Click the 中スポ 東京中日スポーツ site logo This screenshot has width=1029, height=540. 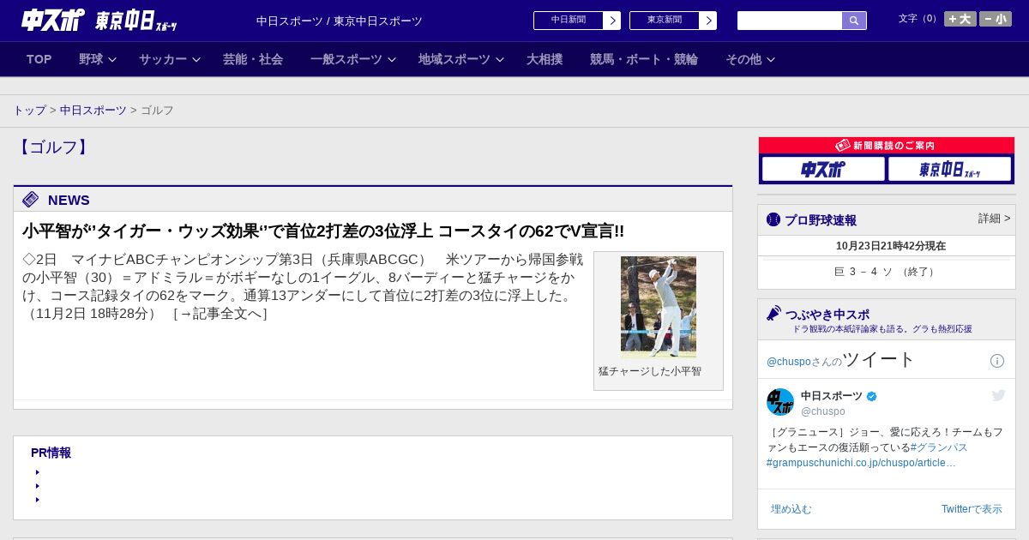coord(99,20)
